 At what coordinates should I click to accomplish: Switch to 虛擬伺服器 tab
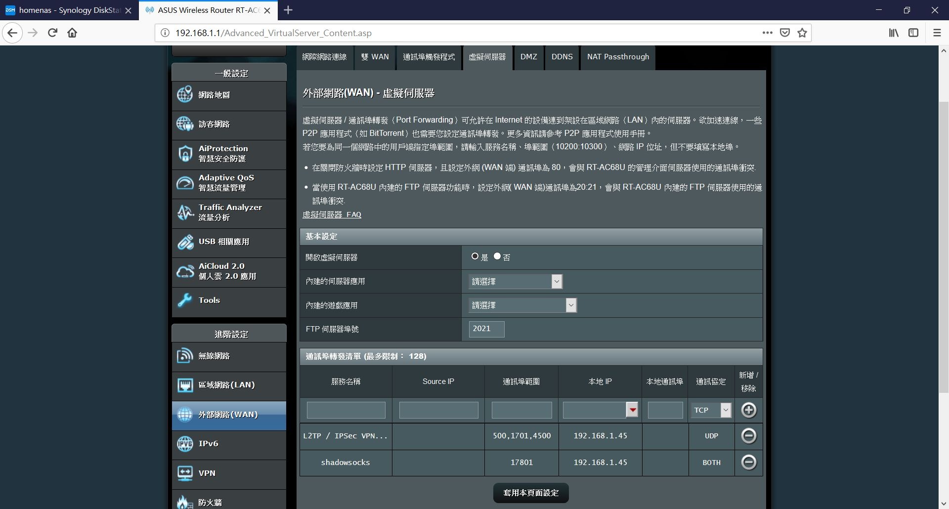point(487,57)
